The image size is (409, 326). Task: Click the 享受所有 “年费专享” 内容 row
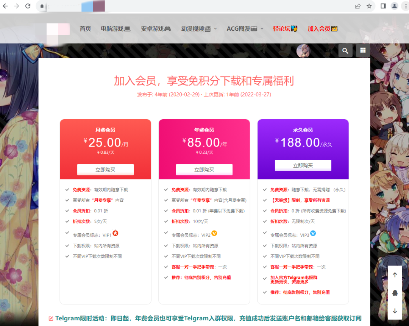[x=209, y=200]
